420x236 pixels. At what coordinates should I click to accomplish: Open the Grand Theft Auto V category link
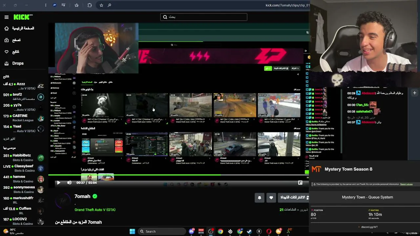(95, 210)
